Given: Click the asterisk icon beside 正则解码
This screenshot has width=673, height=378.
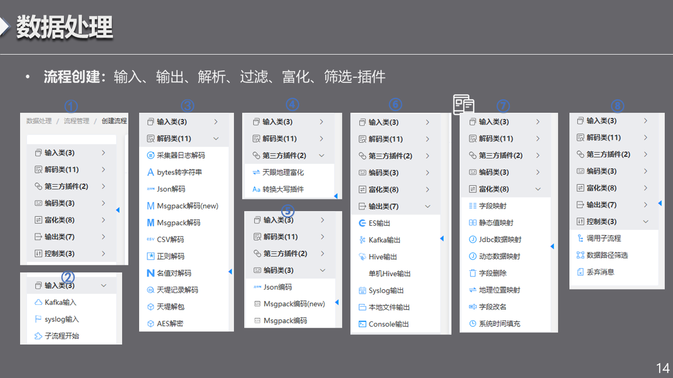Looking at the screenshot, I should [x=150, y=256].
